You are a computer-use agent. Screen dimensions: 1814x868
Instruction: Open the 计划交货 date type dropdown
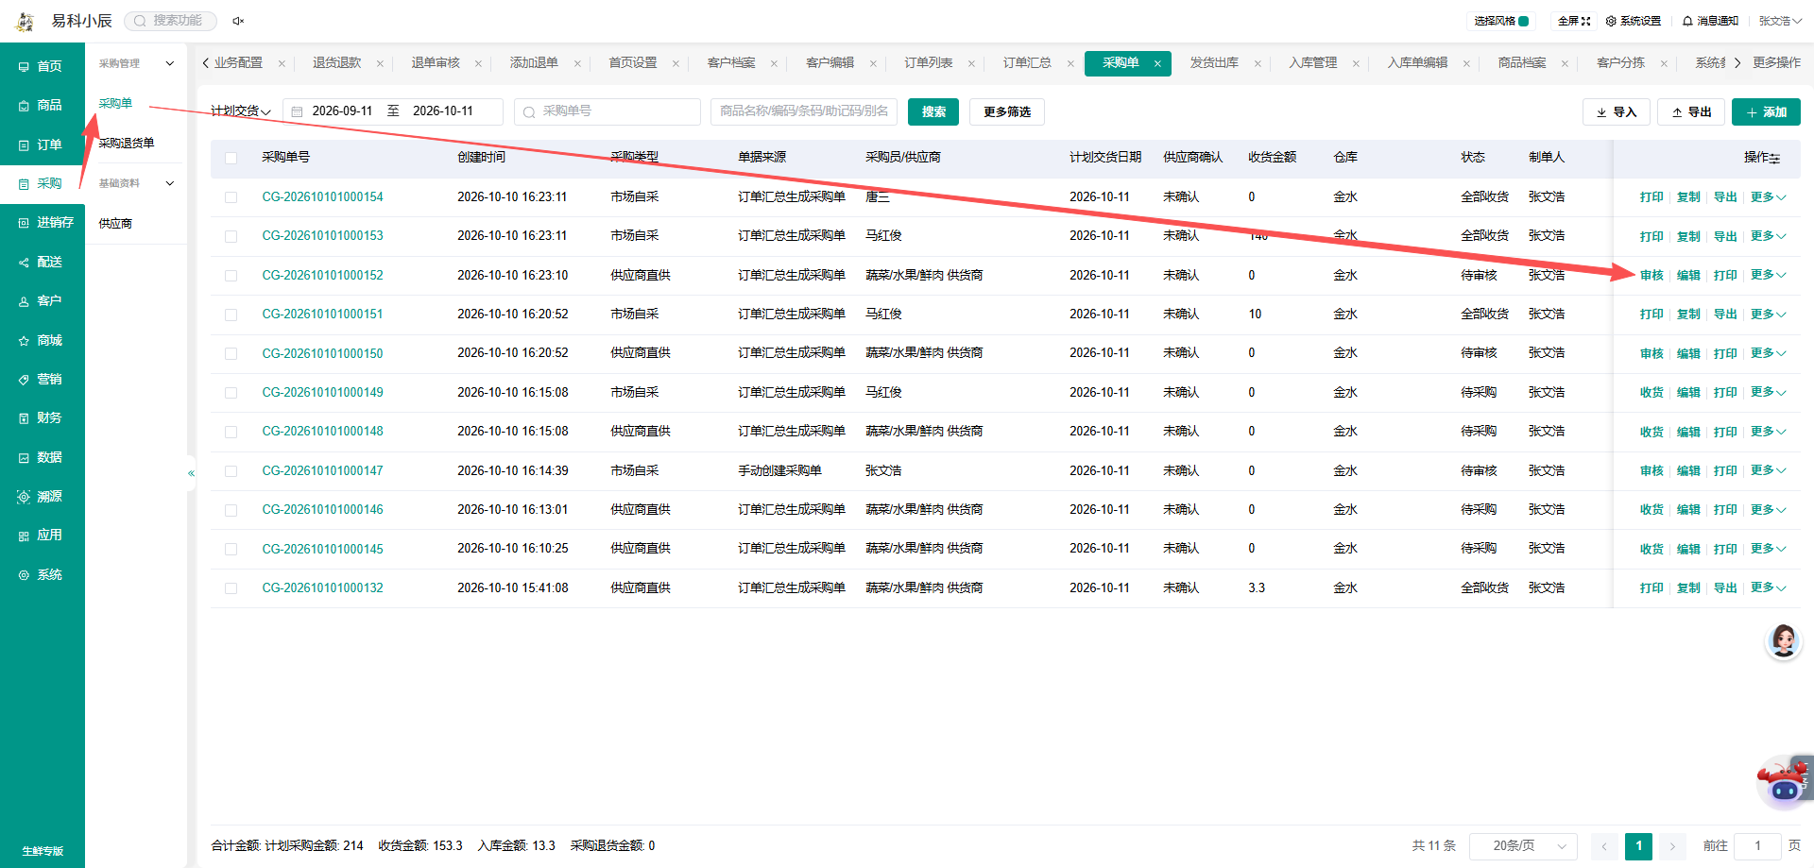coord(241,111)
